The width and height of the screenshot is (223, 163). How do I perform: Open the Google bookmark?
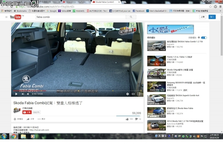[x=51, y=11]
